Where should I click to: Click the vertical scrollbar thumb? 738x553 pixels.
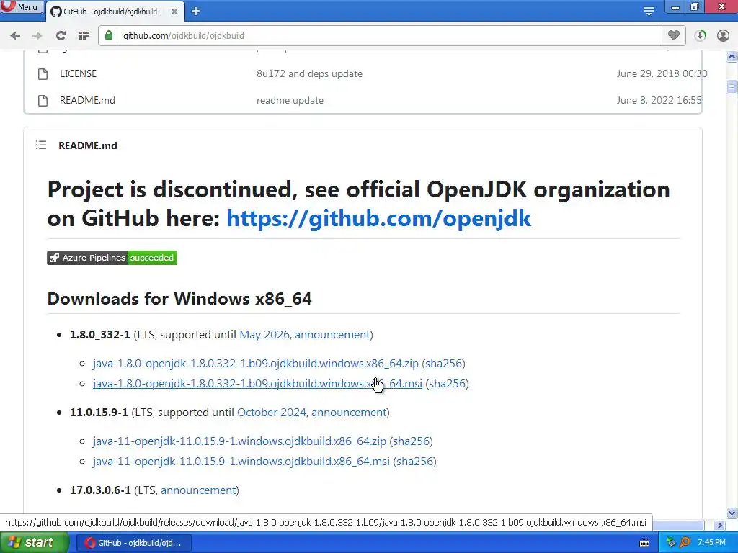732,87
